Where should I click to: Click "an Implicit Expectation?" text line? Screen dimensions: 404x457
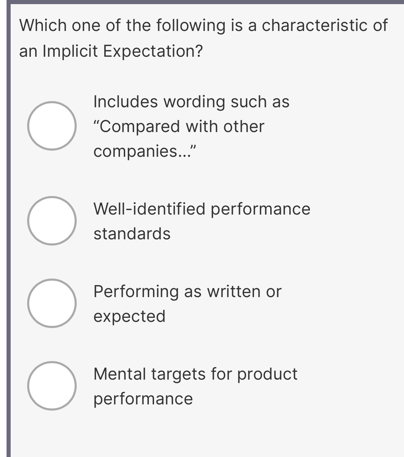click(110, 51)
